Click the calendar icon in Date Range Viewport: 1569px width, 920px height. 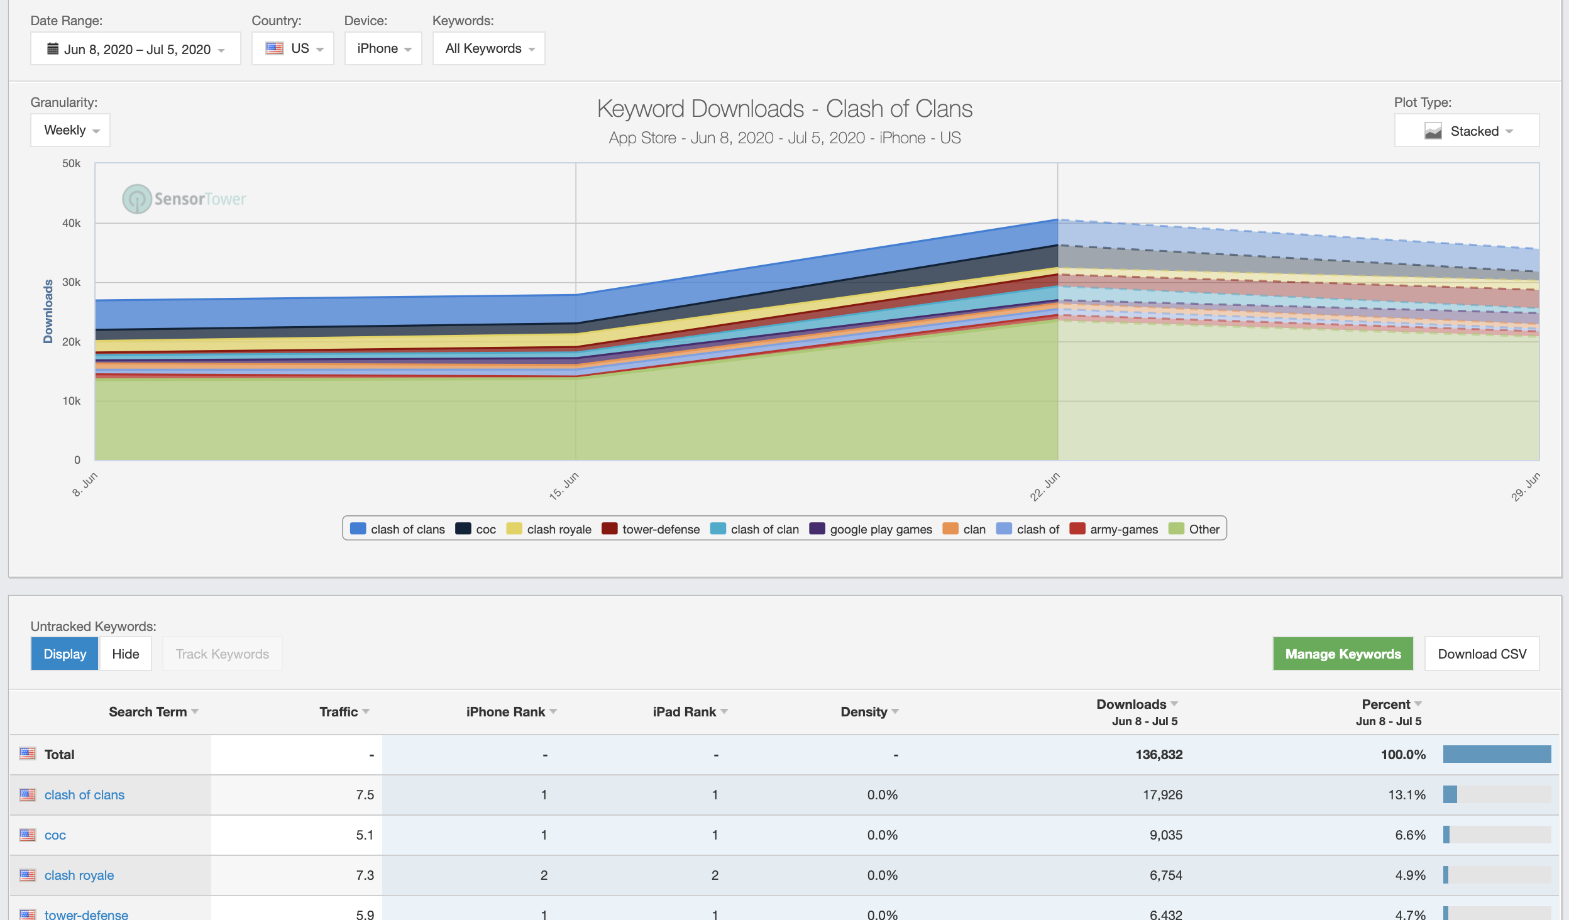click(53, 49)
